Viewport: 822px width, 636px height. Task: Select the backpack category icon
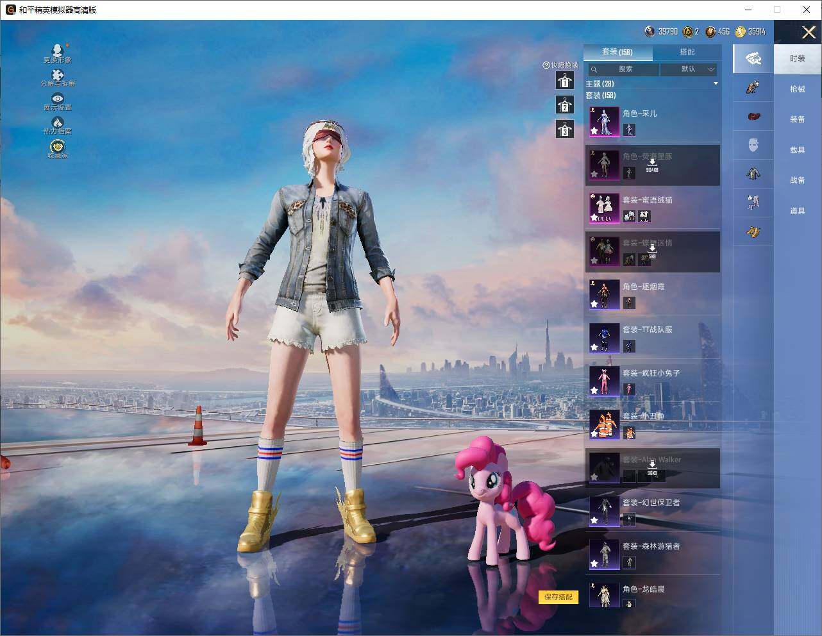(x=753, y=87)
